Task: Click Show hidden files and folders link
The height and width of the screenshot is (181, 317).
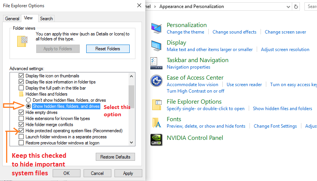Action: (282, 109)
